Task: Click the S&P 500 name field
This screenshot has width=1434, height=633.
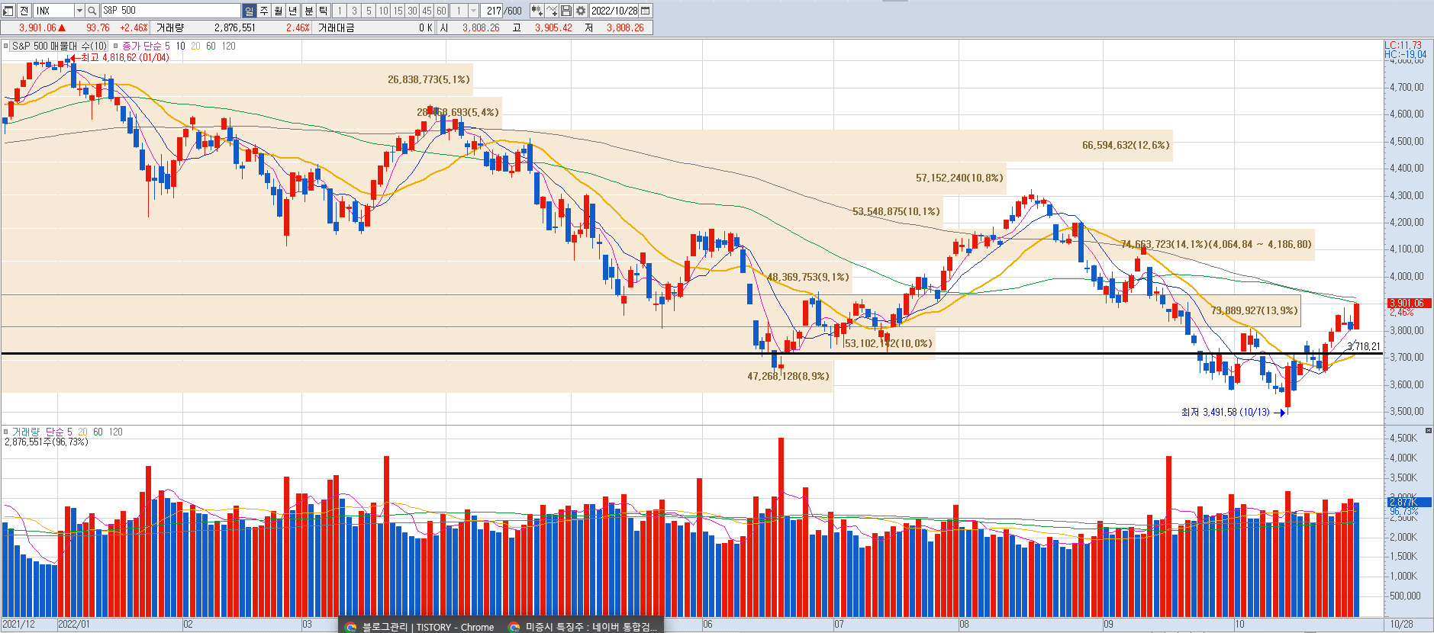Action: pos(170,11)
